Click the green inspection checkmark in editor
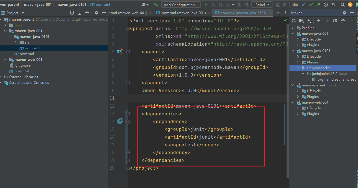Screen dimensions: 358x188 pyautogui.click(x=285, y=21)
